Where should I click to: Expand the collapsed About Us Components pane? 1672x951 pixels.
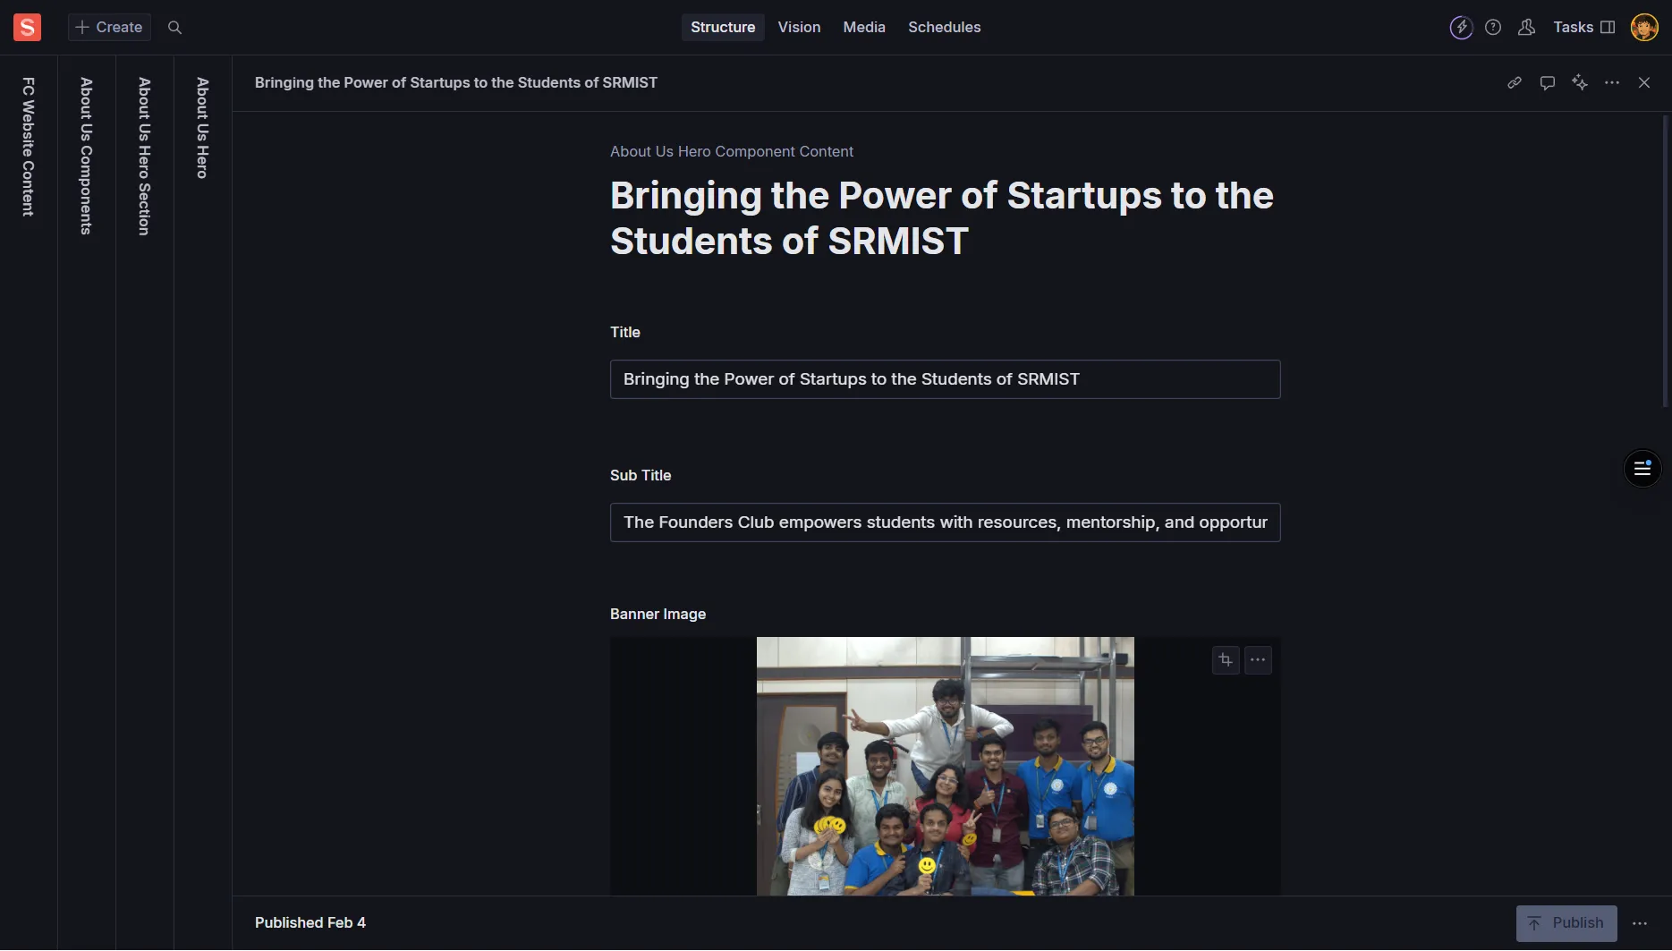coord(87,157)
